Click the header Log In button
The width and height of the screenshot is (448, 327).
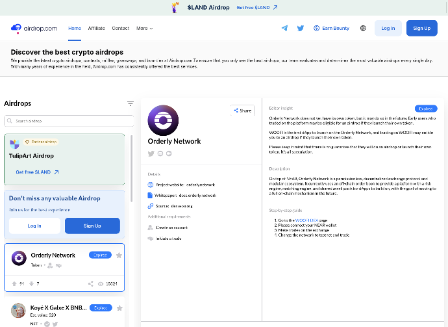(x=388, y=28)
